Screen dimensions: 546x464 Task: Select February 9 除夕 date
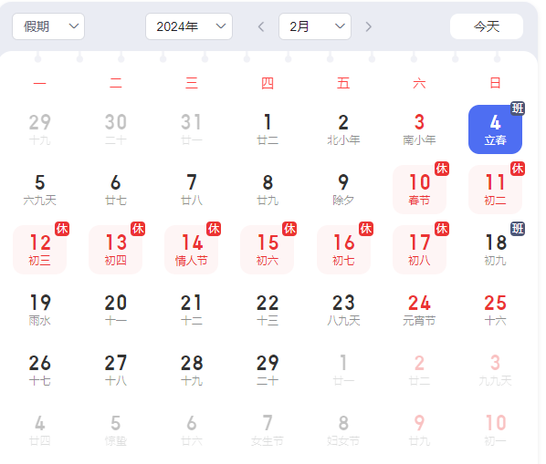click(x=343, y=190)
